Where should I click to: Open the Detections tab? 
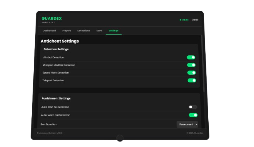point(84,31)
